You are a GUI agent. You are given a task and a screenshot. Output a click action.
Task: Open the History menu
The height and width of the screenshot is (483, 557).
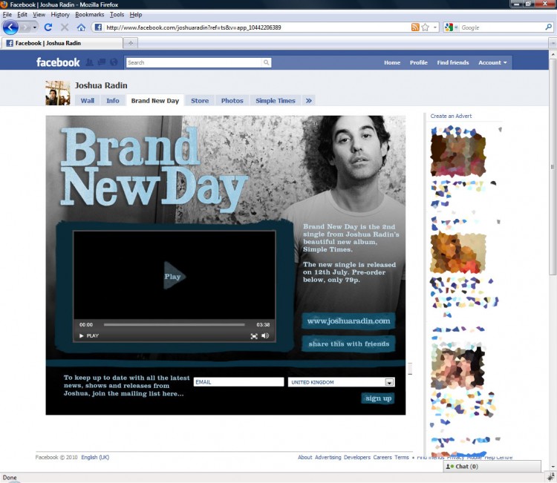[60, 15]
